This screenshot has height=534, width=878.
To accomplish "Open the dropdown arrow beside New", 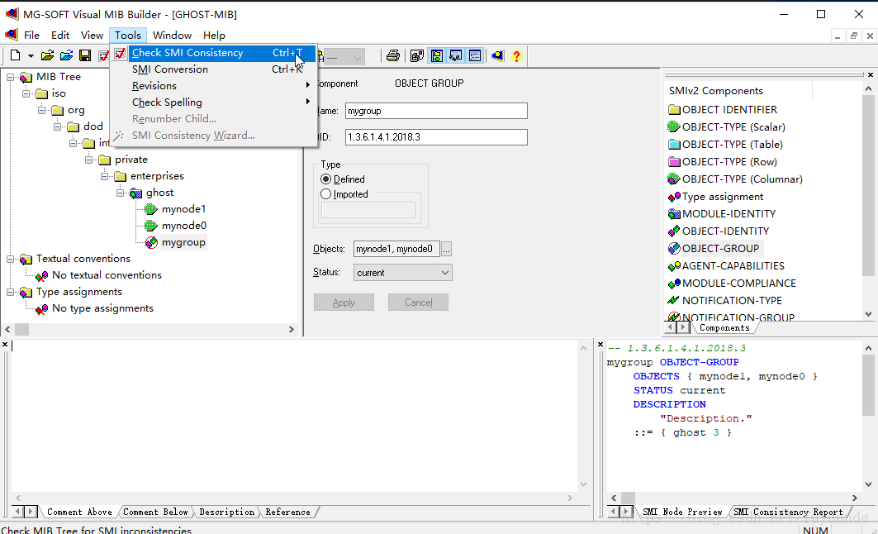I will pos(31,56).
